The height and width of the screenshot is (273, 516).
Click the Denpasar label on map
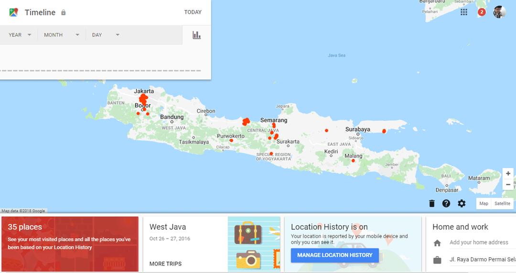click(447, 190)
